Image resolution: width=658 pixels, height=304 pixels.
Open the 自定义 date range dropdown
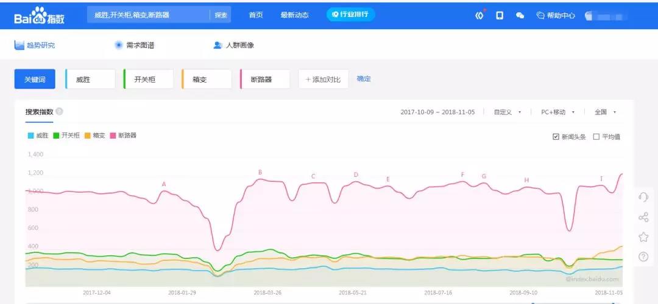(x=508, y=112)
